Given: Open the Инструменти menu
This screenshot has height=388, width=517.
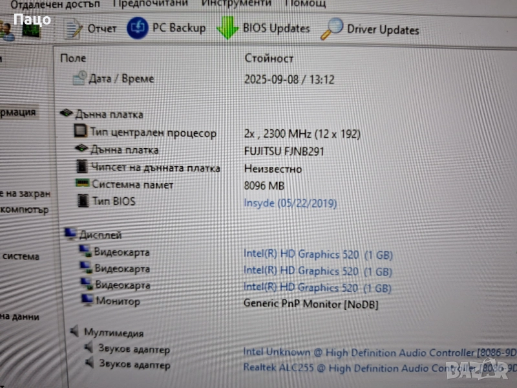Looking at the screenshot, I should click(237, 3).
